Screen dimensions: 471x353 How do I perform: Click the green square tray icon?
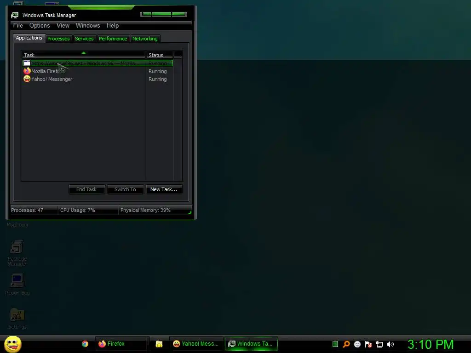click(x=335, y=344)
